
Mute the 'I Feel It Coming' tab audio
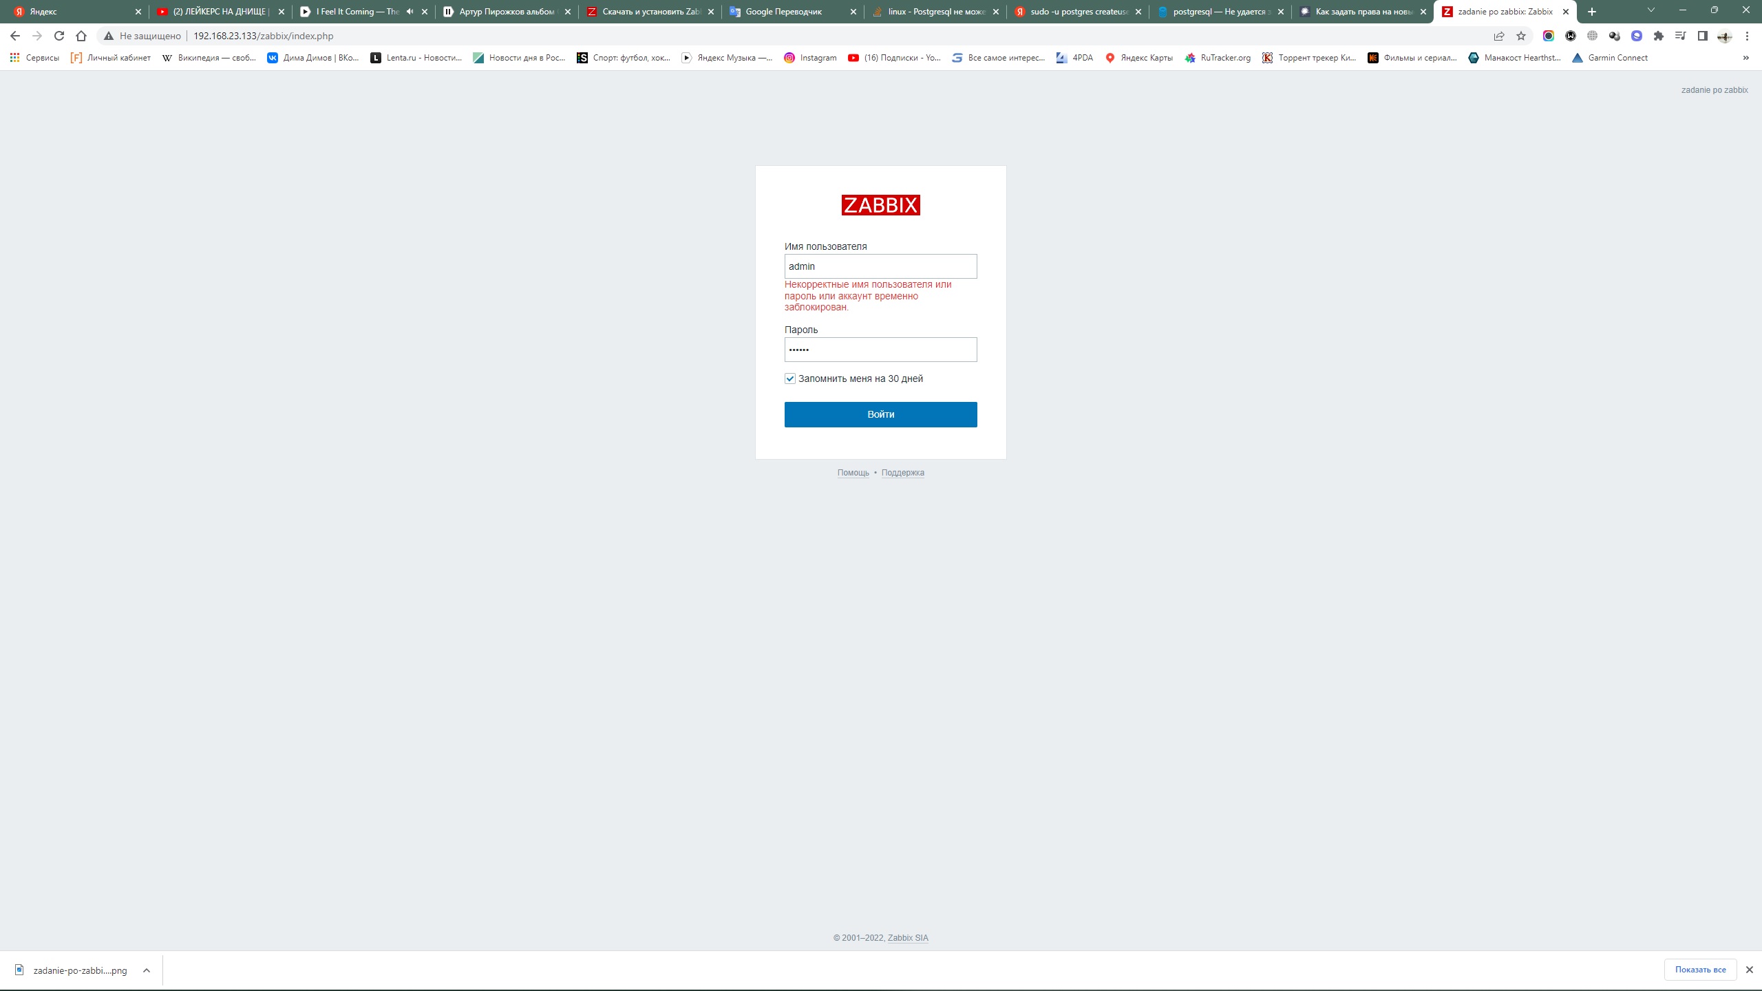(x=410, y=12)
